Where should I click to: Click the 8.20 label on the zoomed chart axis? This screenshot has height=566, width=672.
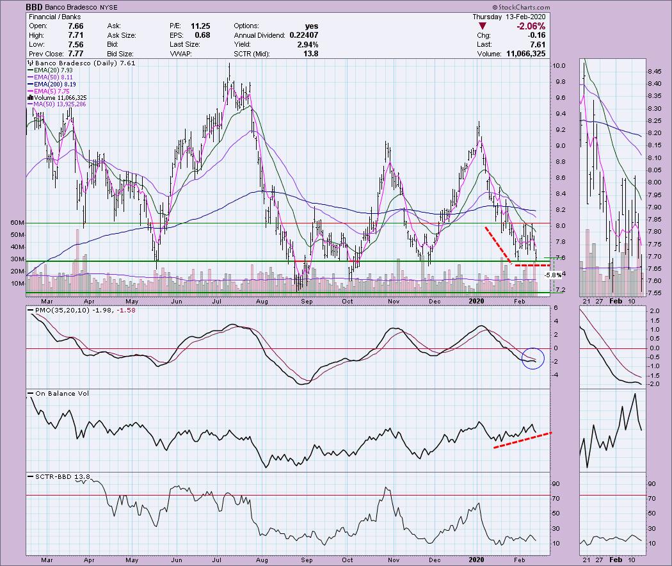[654, 133]
